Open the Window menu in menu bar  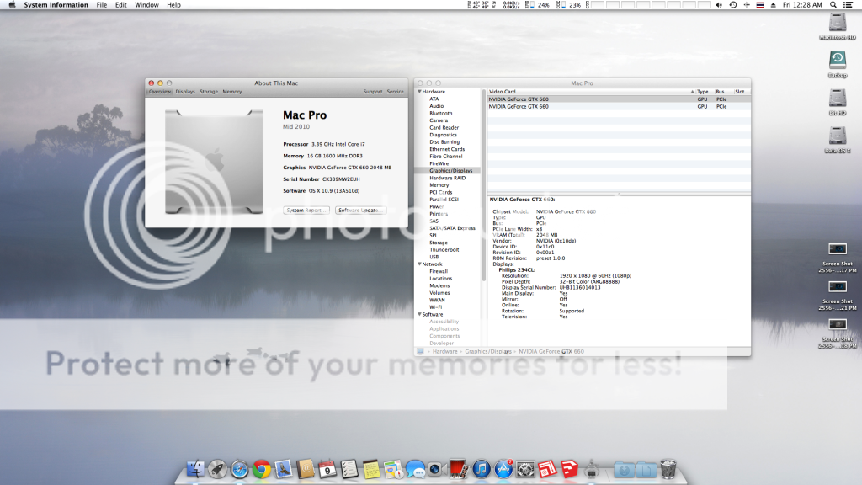pyautogui.click(x=146, y=5)
